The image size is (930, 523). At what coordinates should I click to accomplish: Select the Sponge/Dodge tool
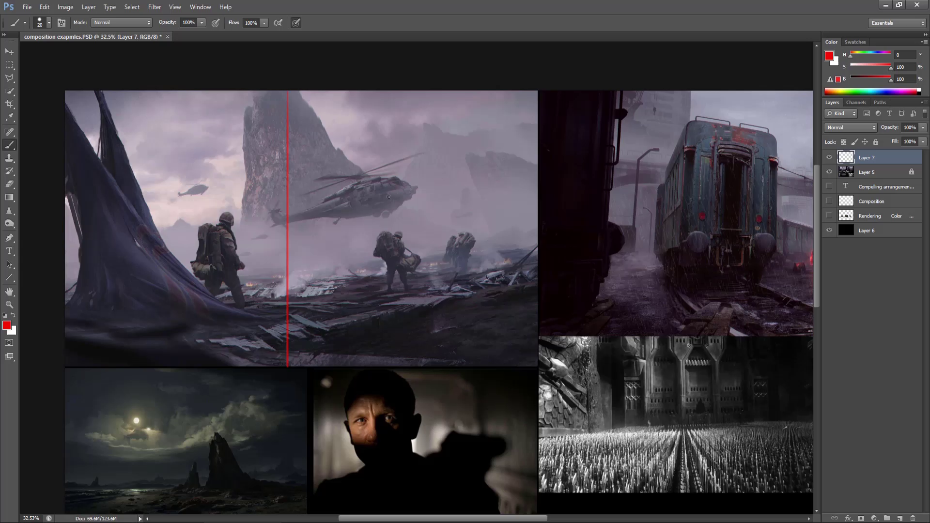point(9,223)
